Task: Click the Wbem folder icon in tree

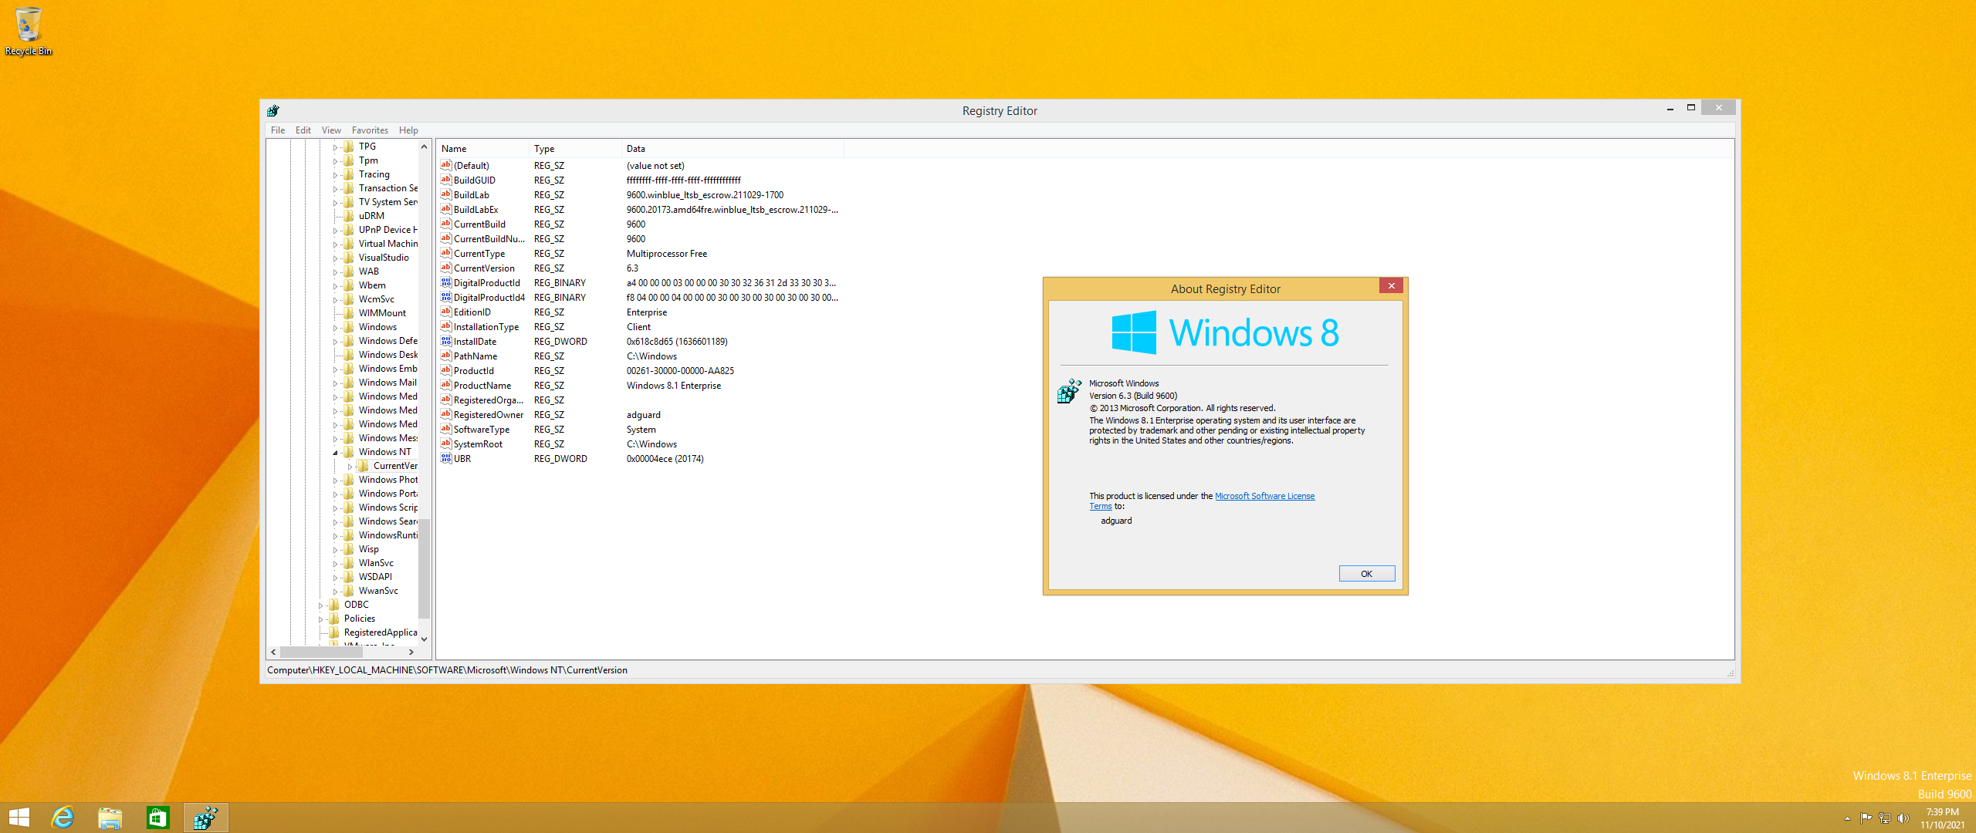Action: [x=349, y=285]
